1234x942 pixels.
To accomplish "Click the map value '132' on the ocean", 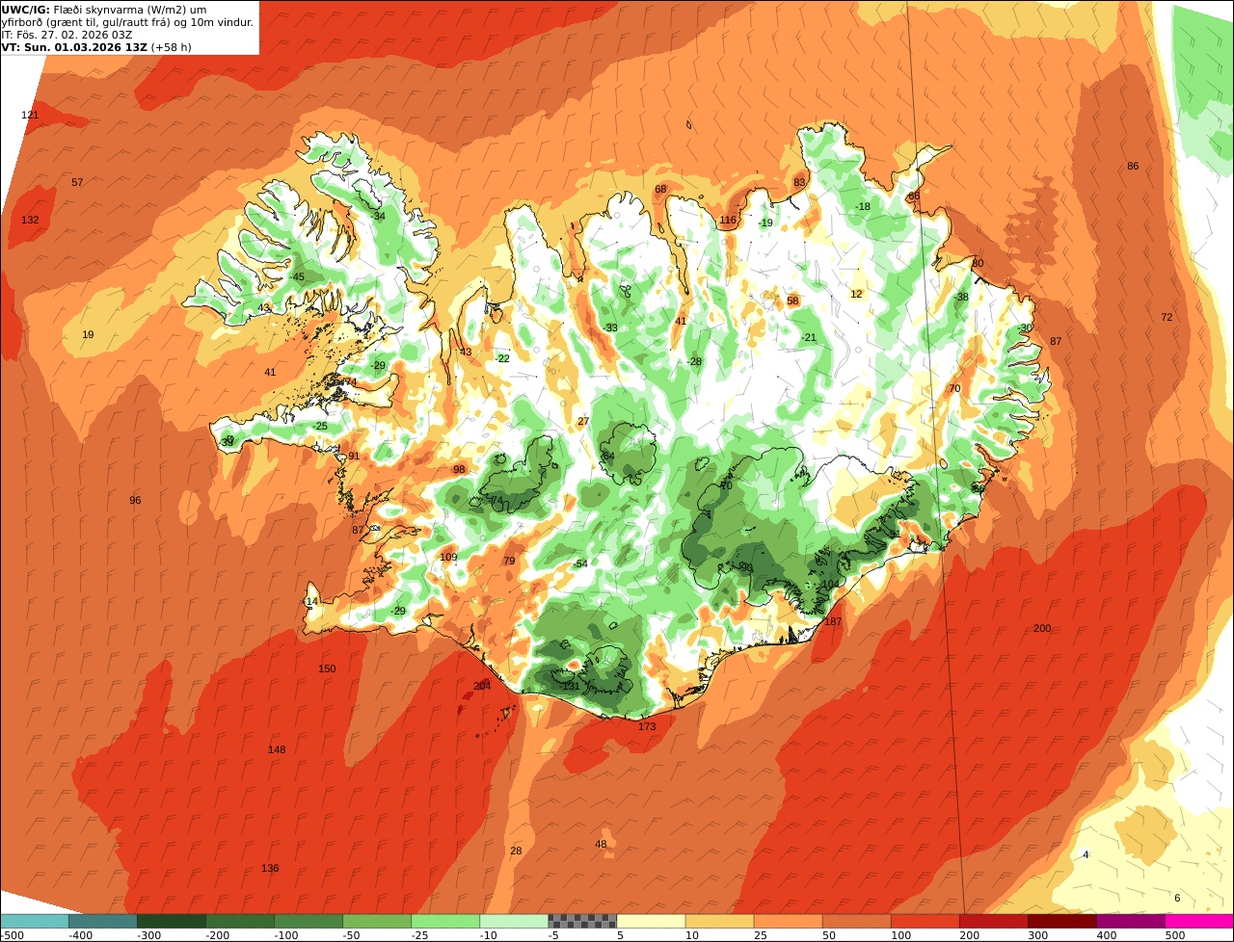I will tap(30, 220).
